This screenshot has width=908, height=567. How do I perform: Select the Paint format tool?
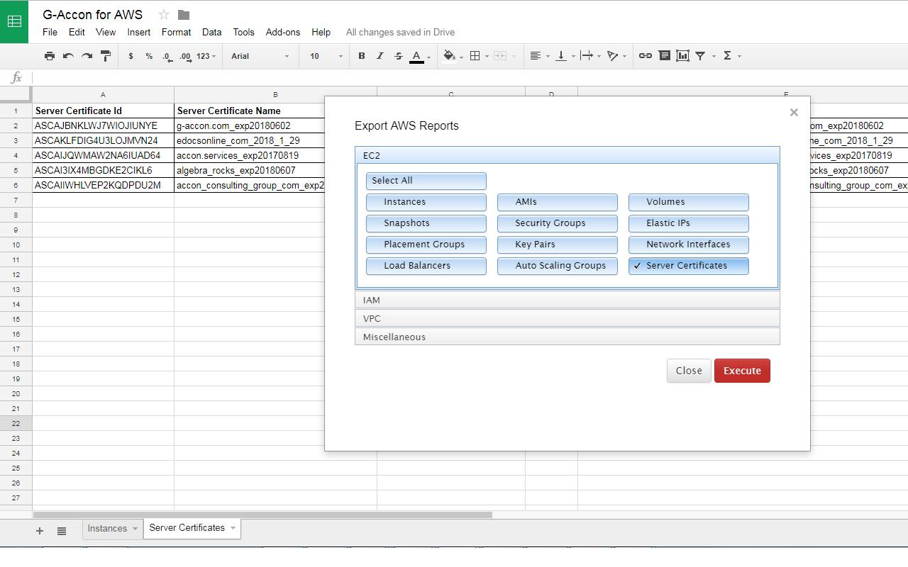106,56
